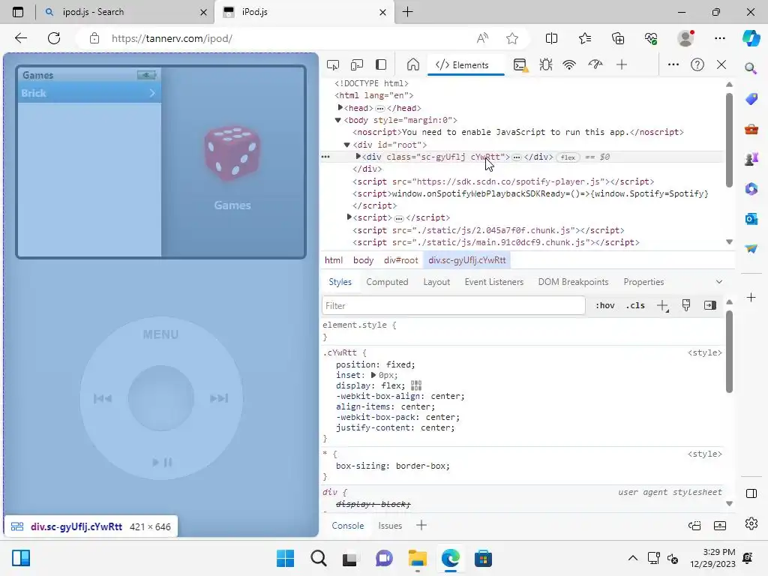
Task: Select div.sc-gyUflj.cYwRtt breadcrumb
Action: click(x=466, y=260)
